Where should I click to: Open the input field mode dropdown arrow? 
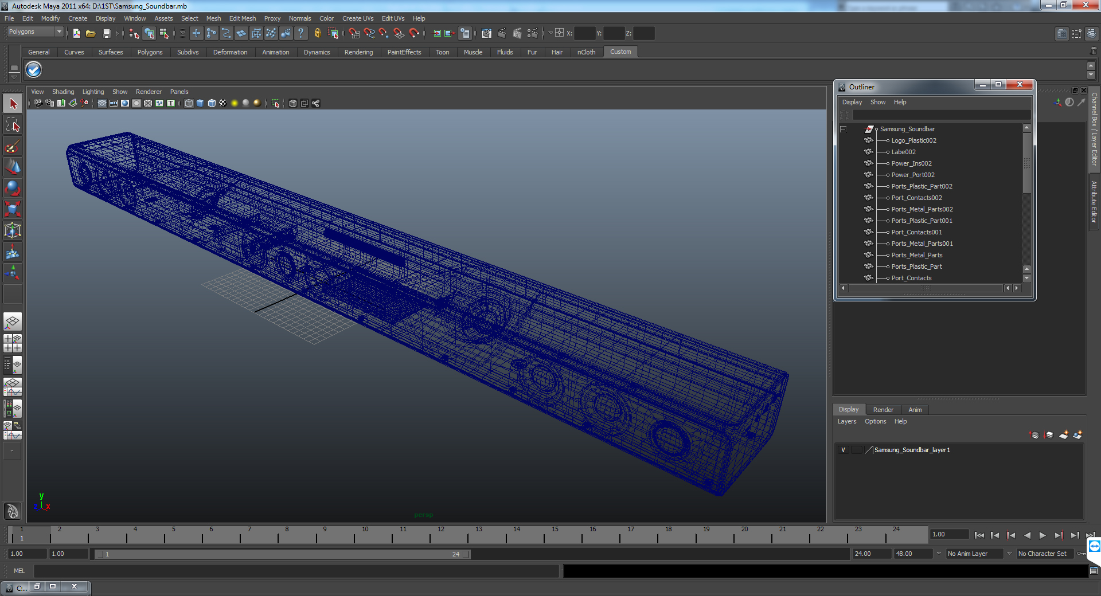click(x=550, y=33)
